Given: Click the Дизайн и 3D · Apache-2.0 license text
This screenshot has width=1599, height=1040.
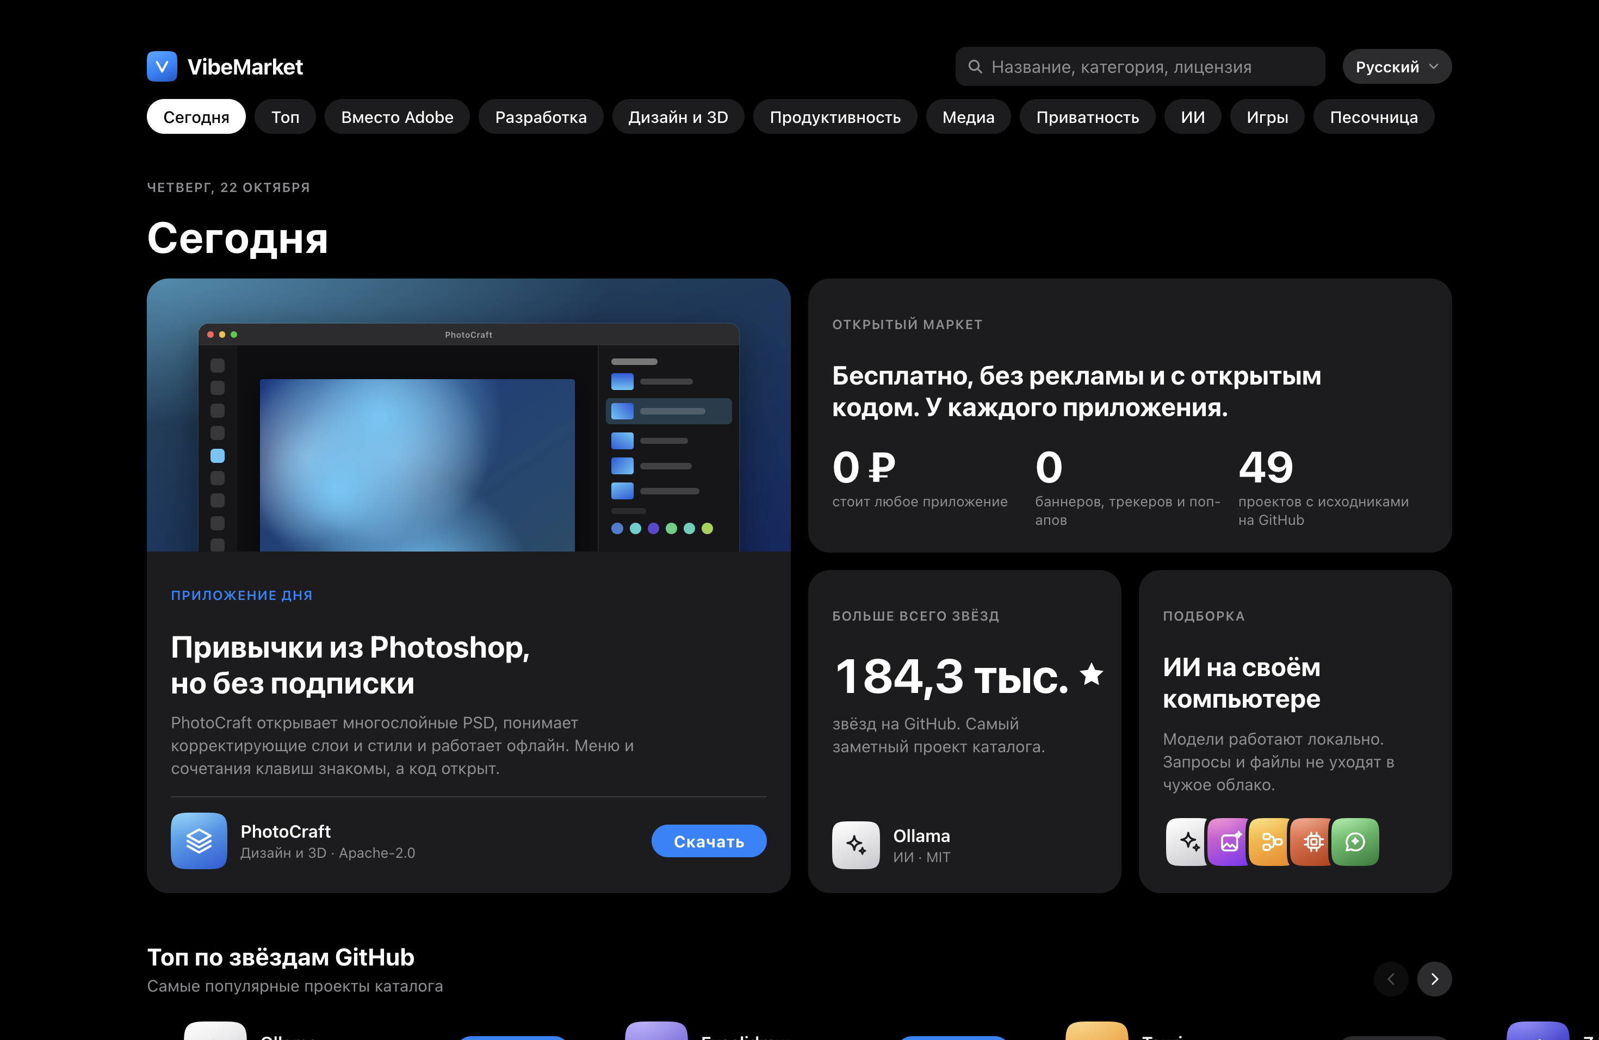Looking at the screenshot, I should [x=328, y=852].
